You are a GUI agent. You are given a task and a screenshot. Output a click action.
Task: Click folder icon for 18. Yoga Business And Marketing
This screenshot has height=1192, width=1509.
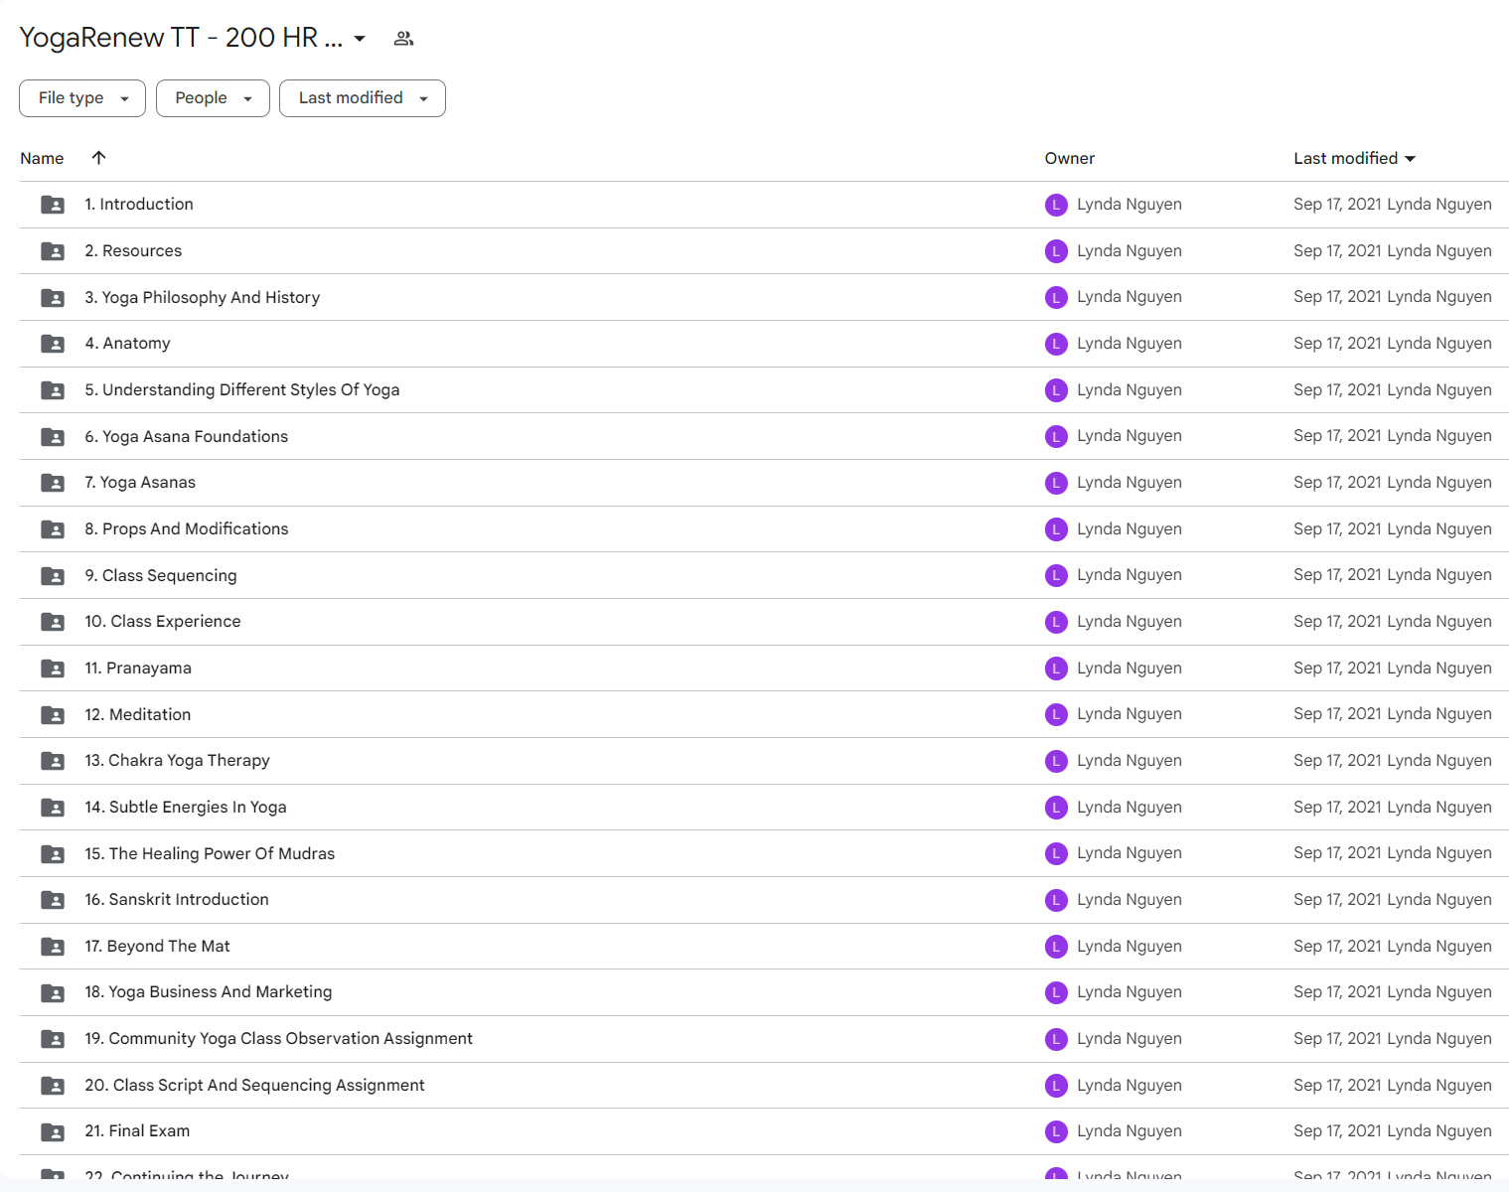coord(53,992)
